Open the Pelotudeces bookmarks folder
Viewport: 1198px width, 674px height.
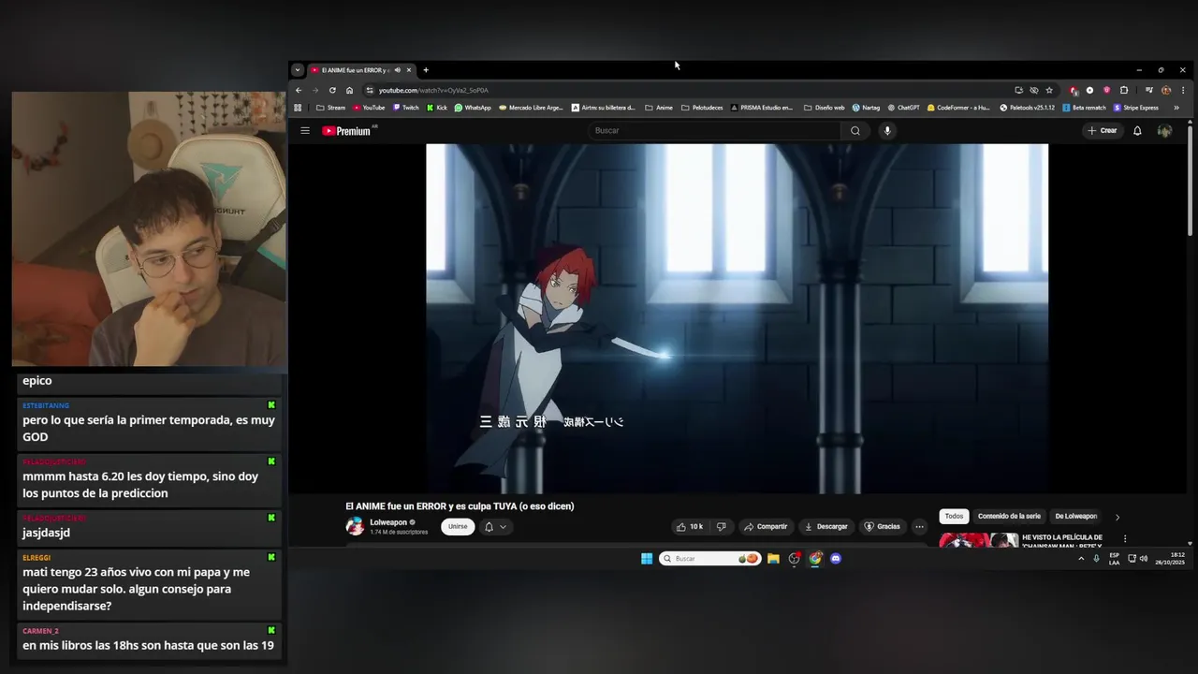[x=702, y=108]
